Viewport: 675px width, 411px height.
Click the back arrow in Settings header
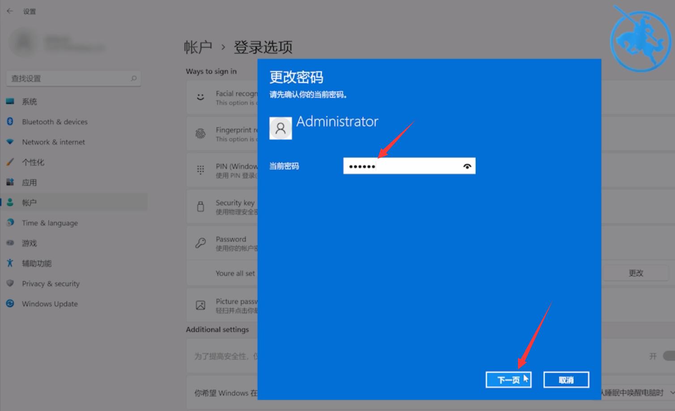click(10, 11)
